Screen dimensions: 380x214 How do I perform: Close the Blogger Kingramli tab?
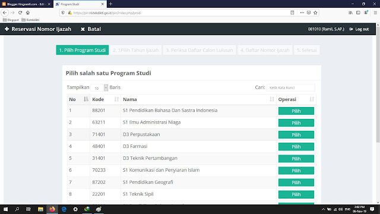point(49,4)
